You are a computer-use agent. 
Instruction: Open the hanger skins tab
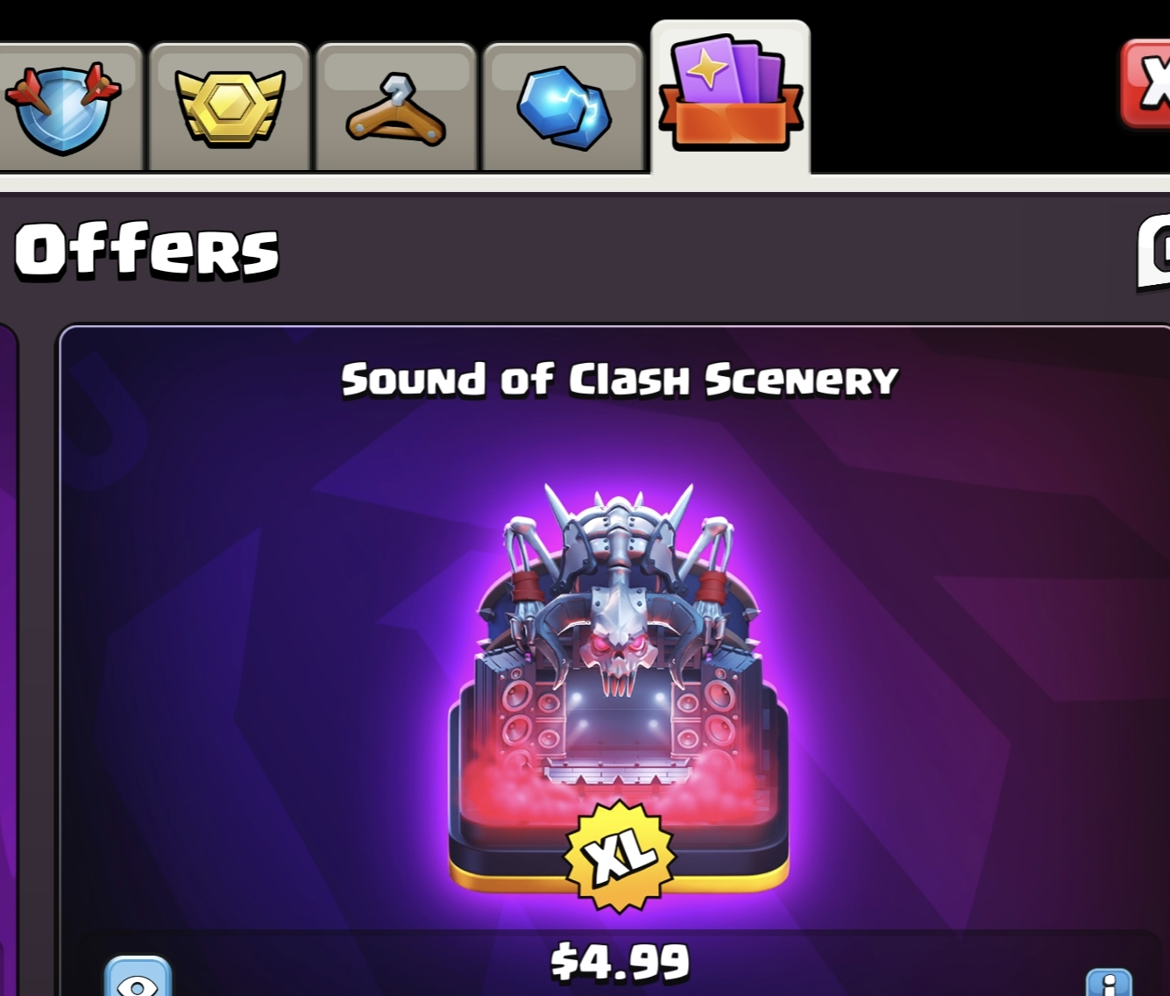[396, 107]
